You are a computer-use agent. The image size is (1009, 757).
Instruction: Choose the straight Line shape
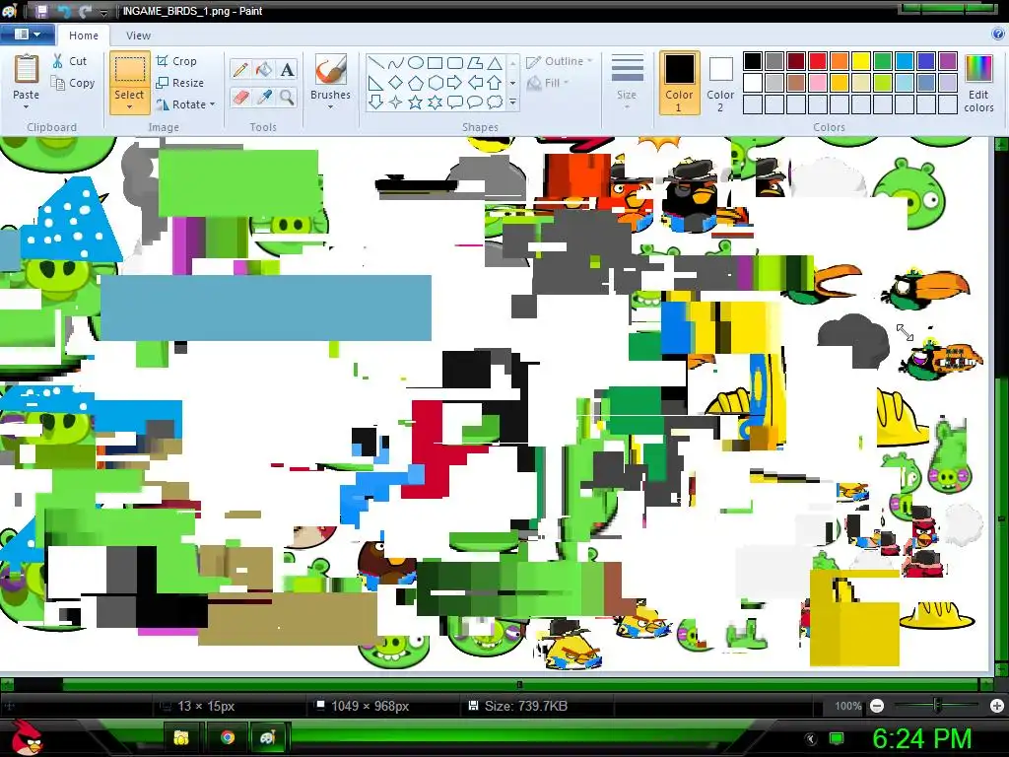tap(376, 63)
